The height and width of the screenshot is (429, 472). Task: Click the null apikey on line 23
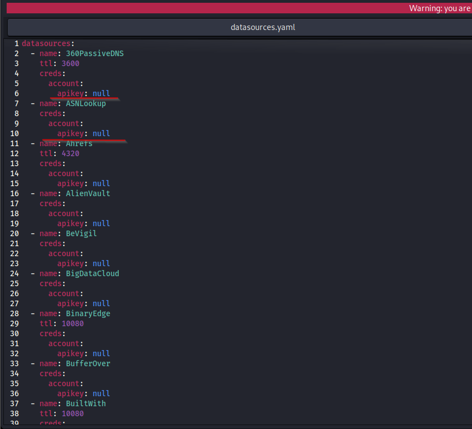point(101,263)
